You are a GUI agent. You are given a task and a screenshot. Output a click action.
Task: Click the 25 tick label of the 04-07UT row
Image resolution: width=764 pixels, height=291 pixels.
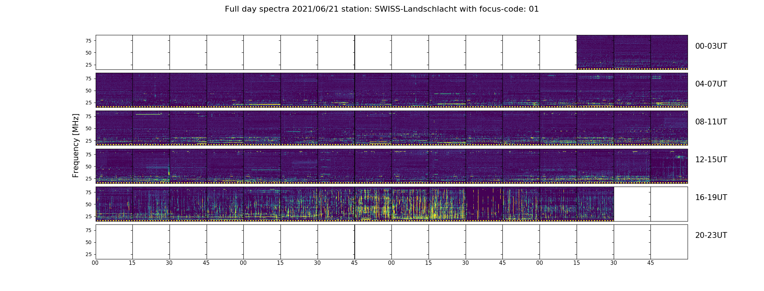88,103
